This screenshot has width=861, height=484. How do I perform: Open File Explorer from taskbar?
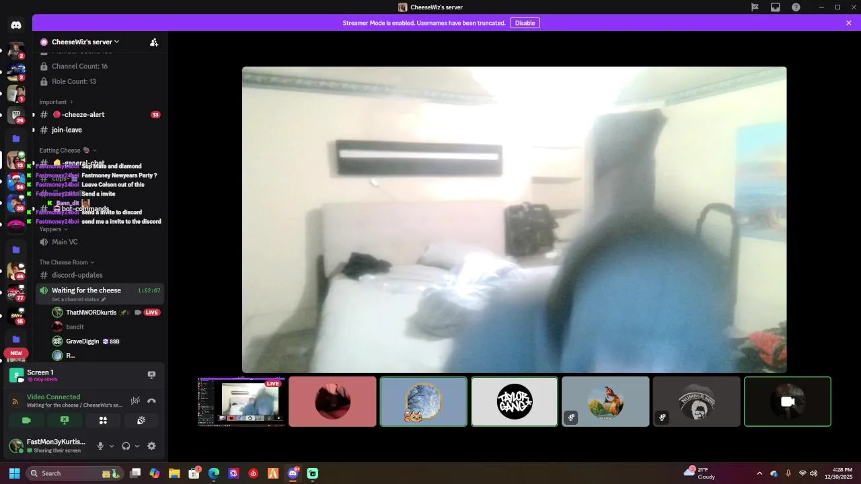[174, 473]
